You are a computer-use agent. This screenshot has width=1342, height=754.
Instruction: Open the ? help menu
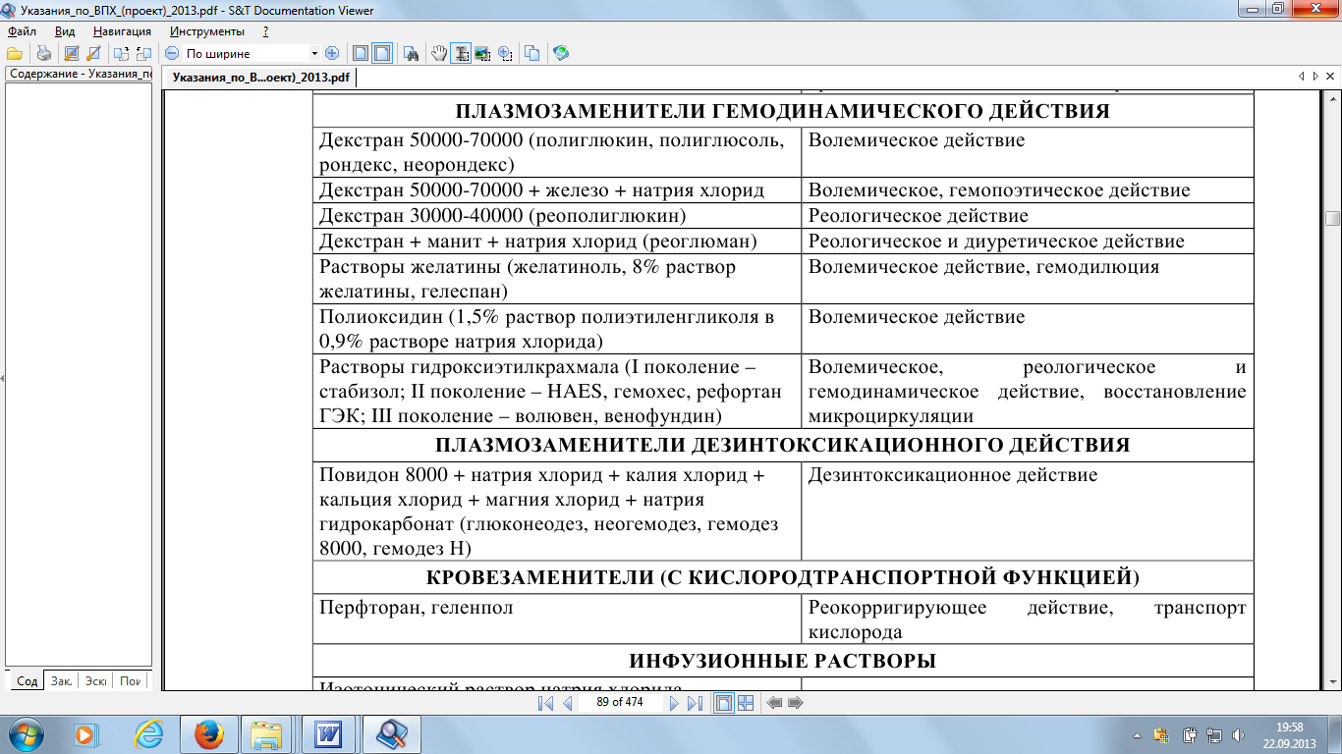[266, 31]
